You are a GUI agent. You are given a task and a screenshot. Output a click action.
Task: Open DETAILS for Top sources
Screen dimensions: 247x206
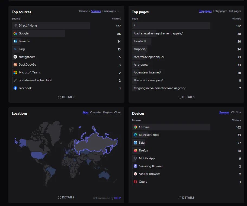click(x=66, y=97)
